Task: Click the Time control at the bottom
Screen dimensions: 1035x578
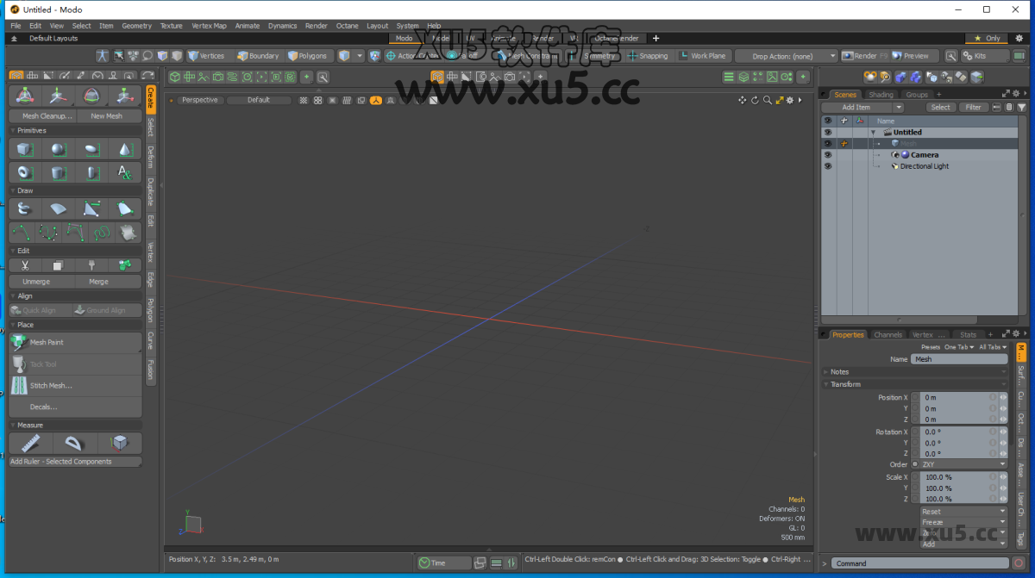Action: [x=442, y=562]
